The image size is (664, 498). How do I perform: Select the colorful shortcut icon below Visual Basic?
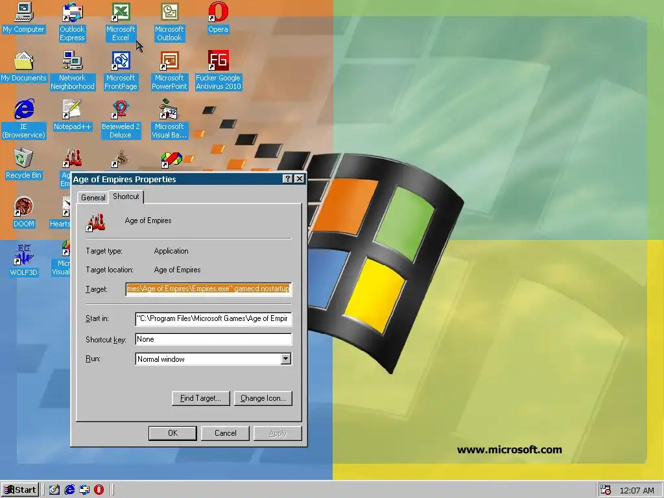click(171, 160)
